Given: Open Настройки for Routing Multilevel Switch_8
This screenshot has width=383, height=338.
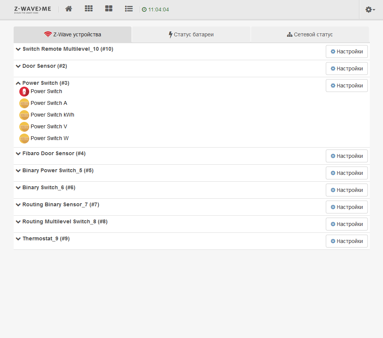Looking at the screenshot, I should click(x=347, y=224).
